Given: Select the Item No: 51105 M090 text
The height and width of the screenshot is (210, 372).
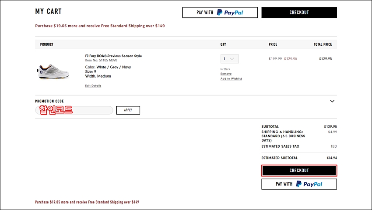Looking at the screenshot, I should (x=101, y=60).
